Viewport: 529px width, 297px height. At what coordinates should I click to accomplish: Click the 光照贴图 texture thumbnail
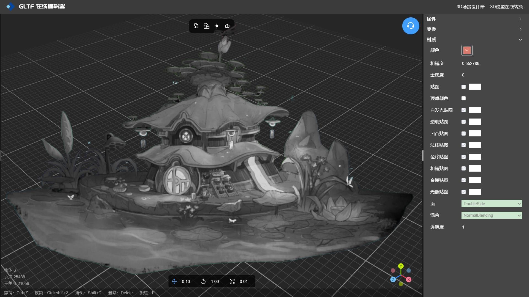point(475,192)
